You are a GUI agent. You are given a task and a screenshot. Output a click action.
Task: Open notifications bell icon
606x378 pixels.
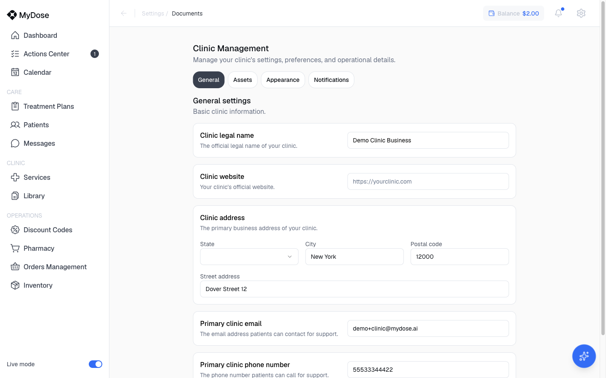tap(558, 13)
